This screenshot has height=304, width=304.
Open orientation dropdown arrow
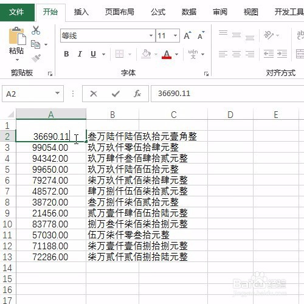point(278,36)
